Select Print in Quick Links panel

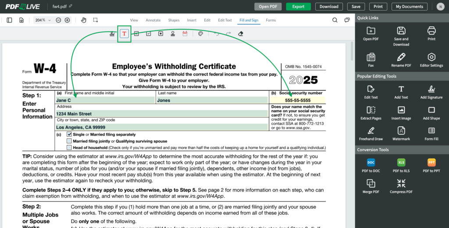coord(431,34)
